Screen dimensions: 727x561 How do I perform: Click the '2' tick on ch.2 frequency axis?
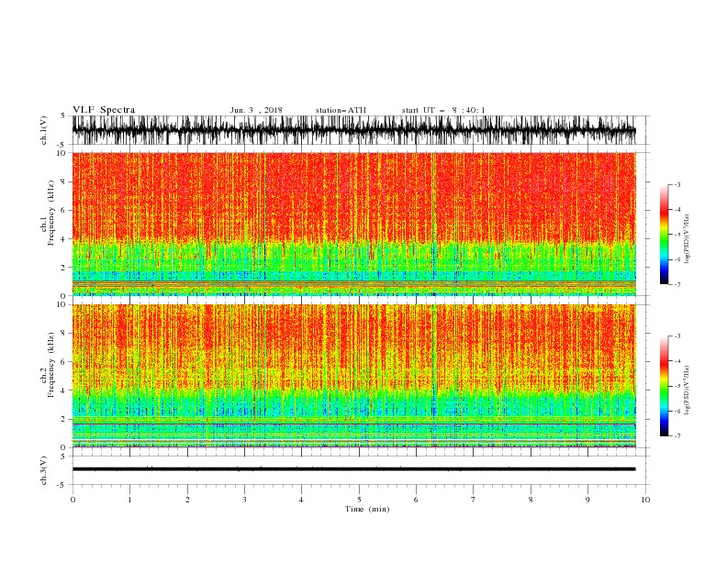[63, 419]
